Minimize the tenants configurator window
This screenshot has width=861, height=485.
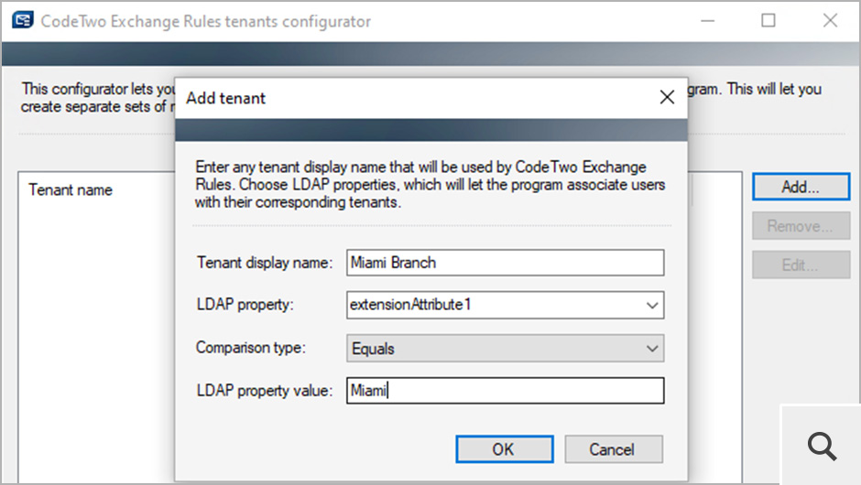click(706, 21)
